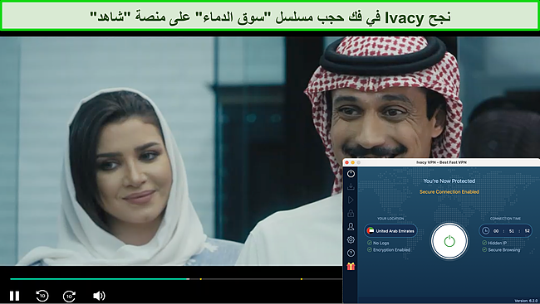
Task: Pause the video playback
Action: pos(14,296)
